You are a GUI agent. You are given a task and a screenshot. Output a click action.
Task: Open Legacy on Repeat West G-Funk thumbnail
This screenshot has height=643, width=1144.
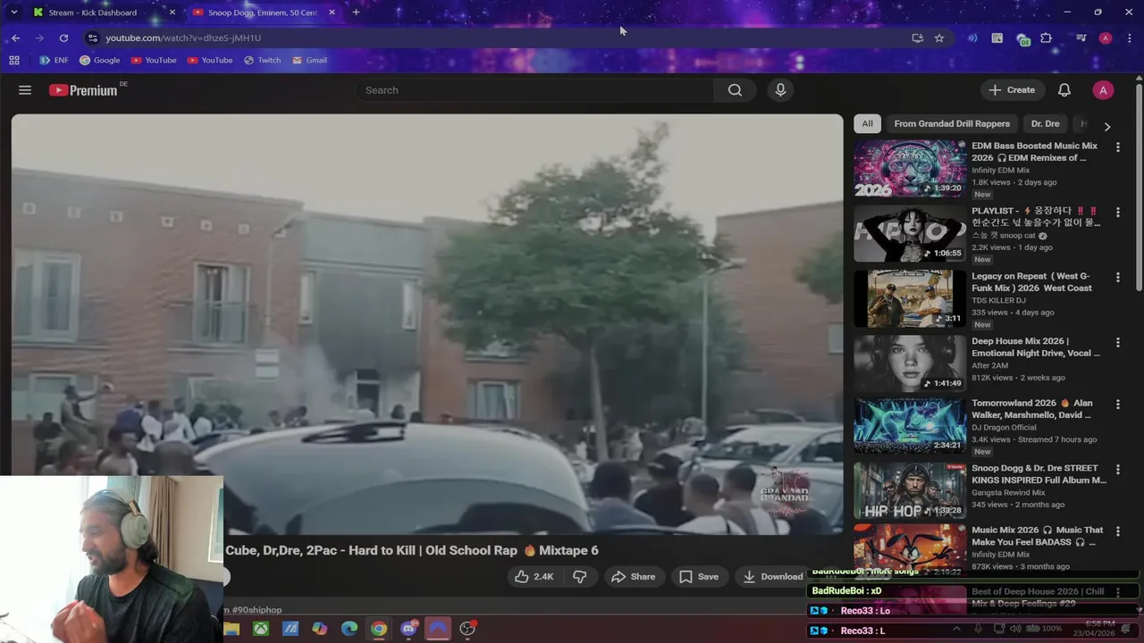click(909, 298)
